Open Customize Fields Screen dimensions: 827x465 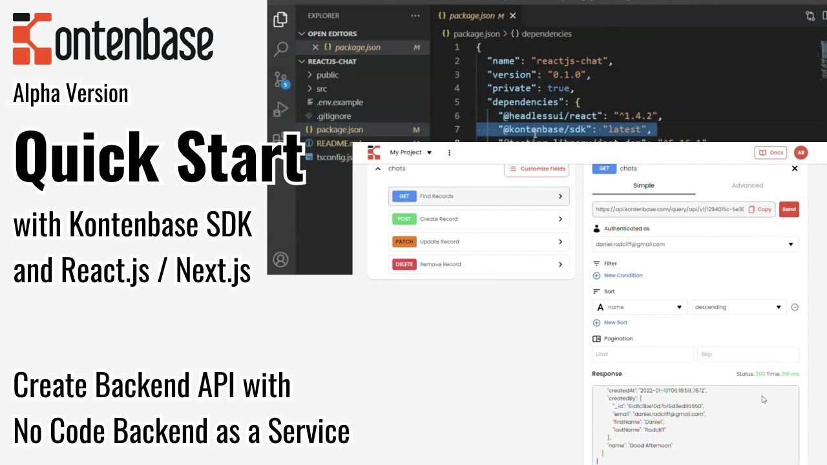537,169
